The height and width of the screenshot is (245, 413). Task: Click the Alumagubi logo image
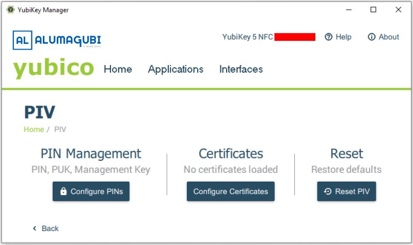[57, 40]
